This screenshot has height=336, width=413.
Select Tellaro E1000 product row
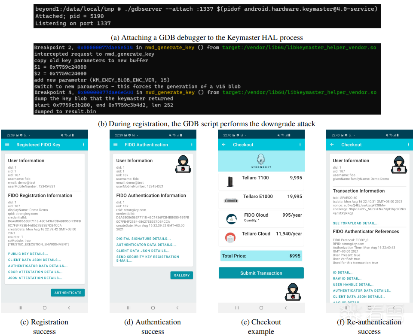pyautogui.click(x=261, y=200)
